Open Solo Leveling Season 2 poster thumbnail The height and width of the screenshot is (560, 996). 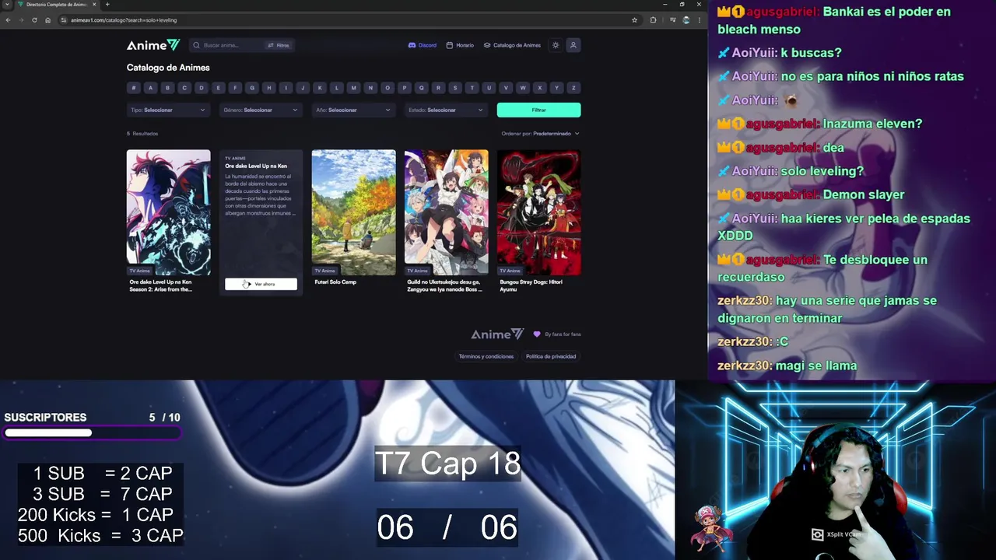pyautogui.click(x=168, y=212)
